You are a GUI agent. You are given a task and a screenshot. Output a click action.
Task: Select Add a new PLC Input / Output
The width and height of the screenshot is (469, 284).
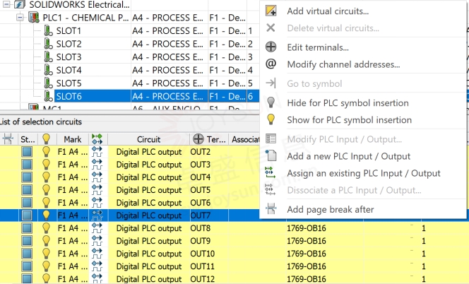[348, 156]
